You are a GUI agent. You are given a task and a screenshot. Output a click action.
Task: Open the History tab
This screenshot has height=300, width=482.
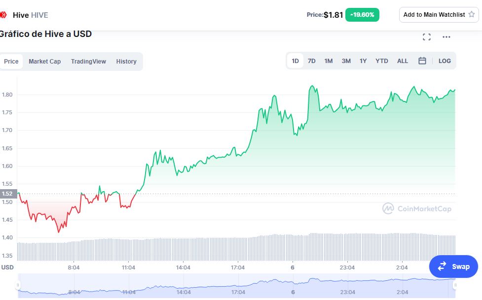point(126,62)
